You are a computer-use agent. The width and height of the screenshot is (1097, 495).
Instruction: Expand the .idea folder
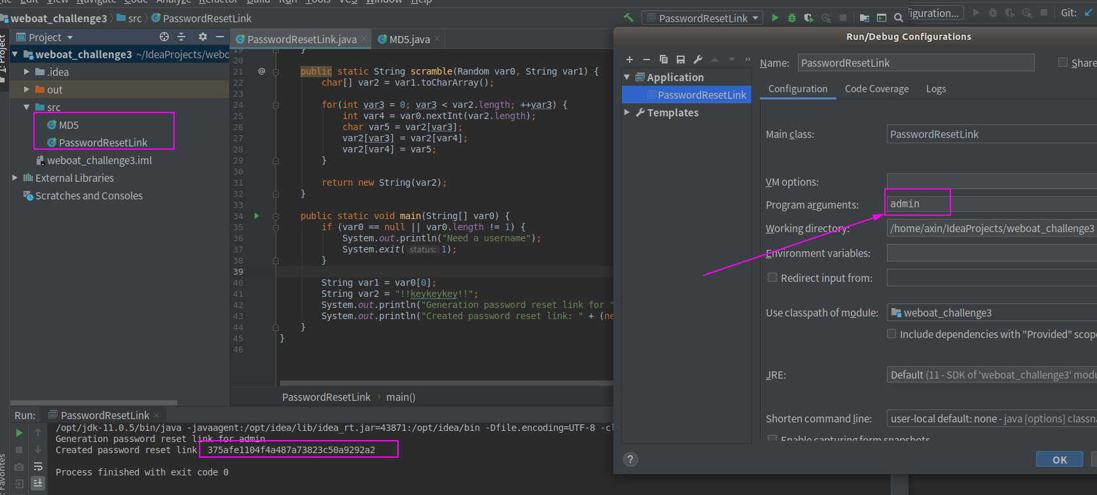pos(27,72)
